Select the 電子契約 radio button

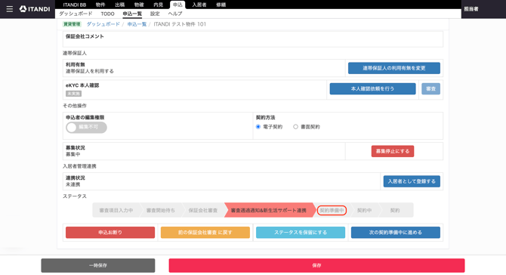[x=258, y=127]
